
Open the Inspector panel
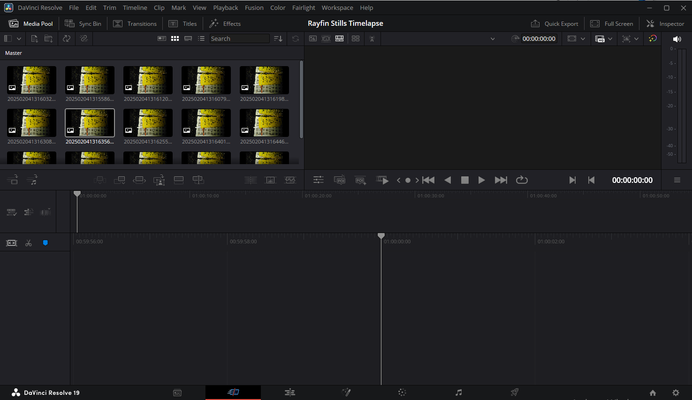click(665, 23)
